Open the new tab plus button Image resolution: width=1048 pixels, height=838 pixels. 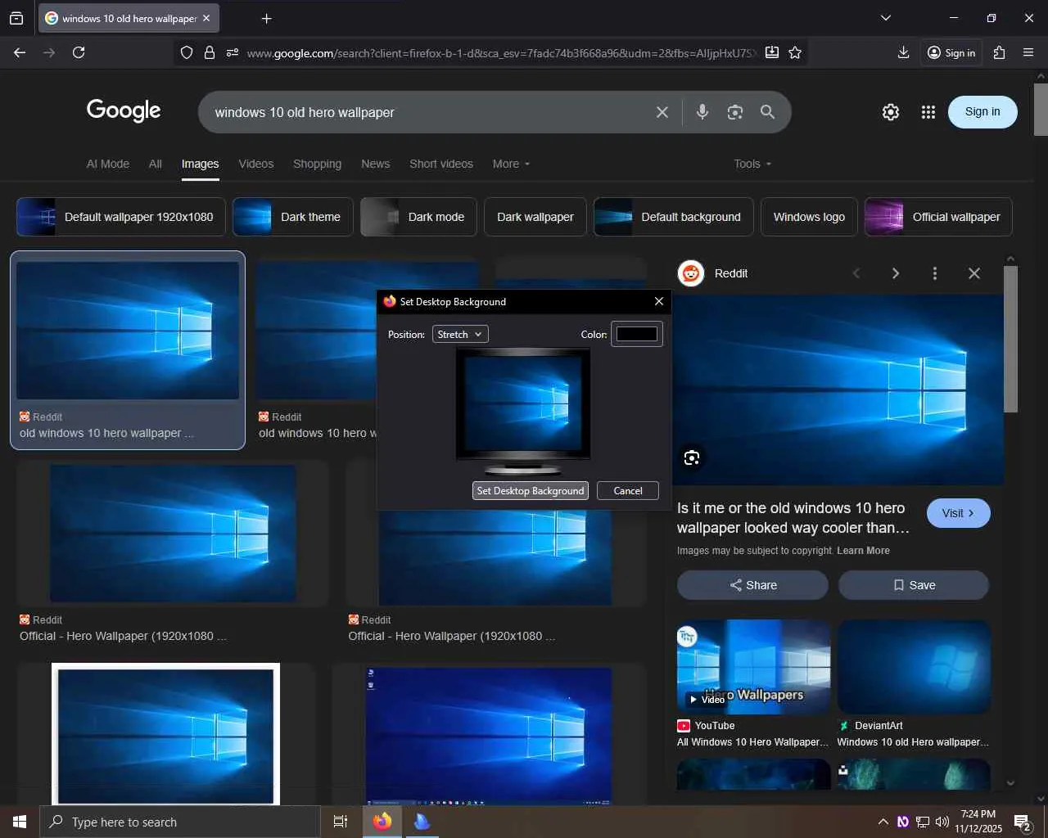tap(266, 18)
